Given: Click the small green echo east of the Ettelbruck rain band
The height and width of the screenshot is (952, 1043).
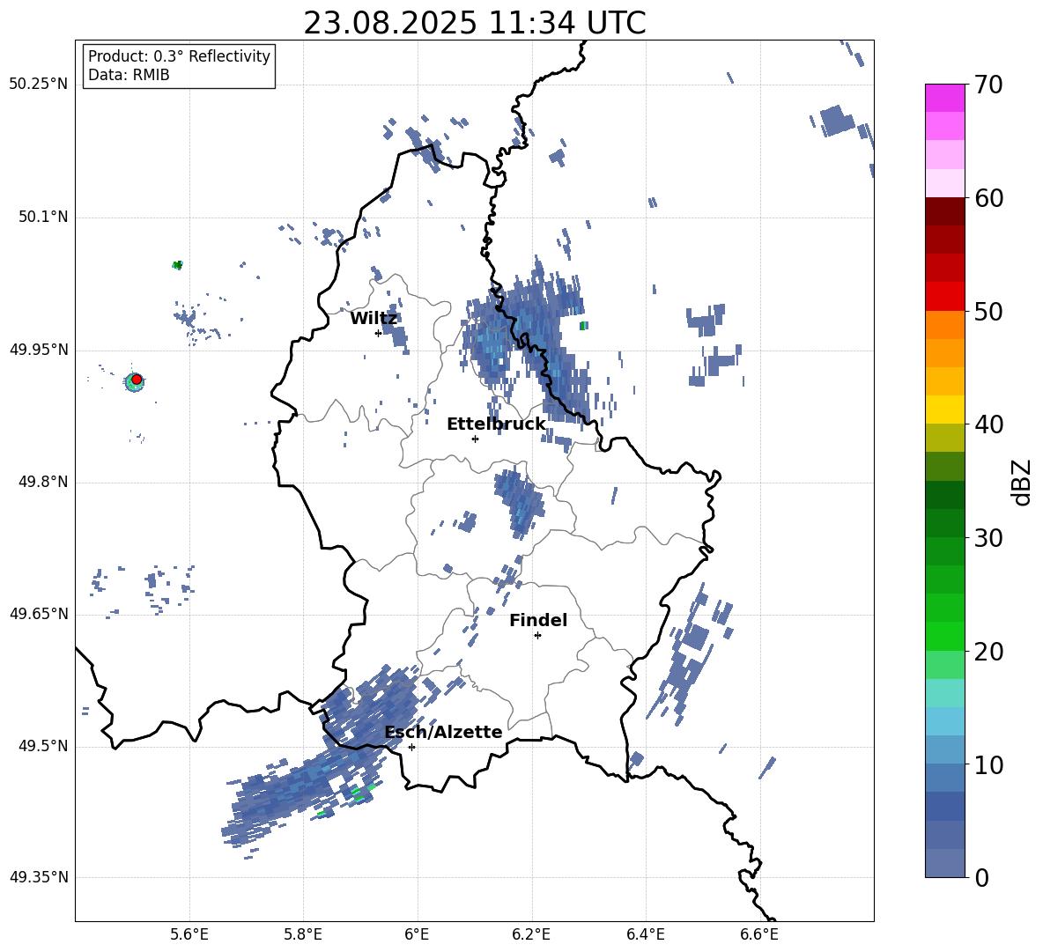Looking at the screenshot, I should tap(583, 326).
